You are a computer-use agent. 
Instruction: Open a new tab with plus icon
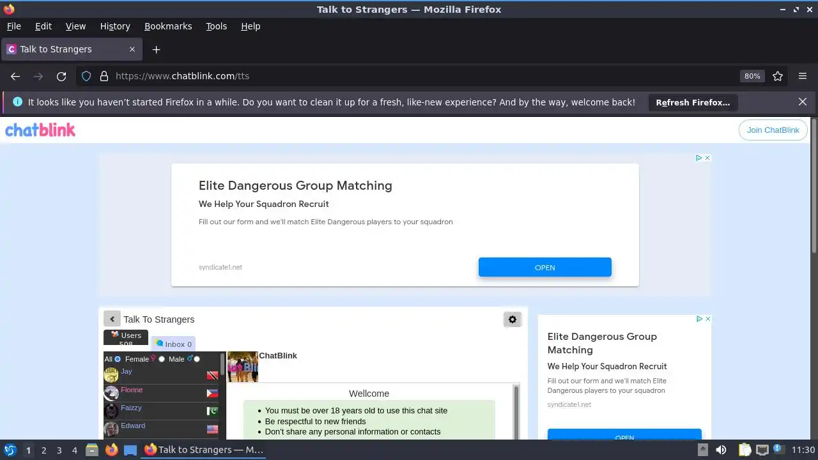(x=156, y=49)
